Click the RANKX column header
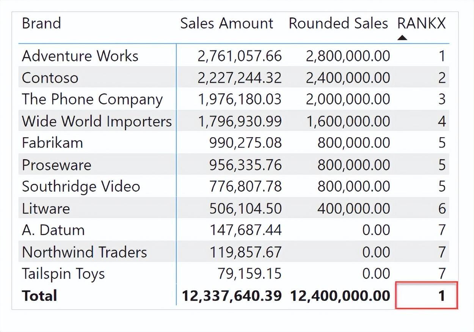Viewport: 474px width, 332px height. 421,23
